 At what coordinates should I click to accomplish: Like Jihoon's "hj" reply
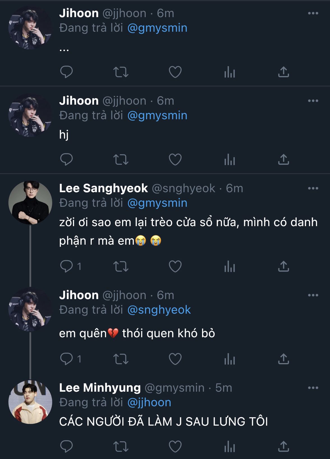click(x=175, y=160)
